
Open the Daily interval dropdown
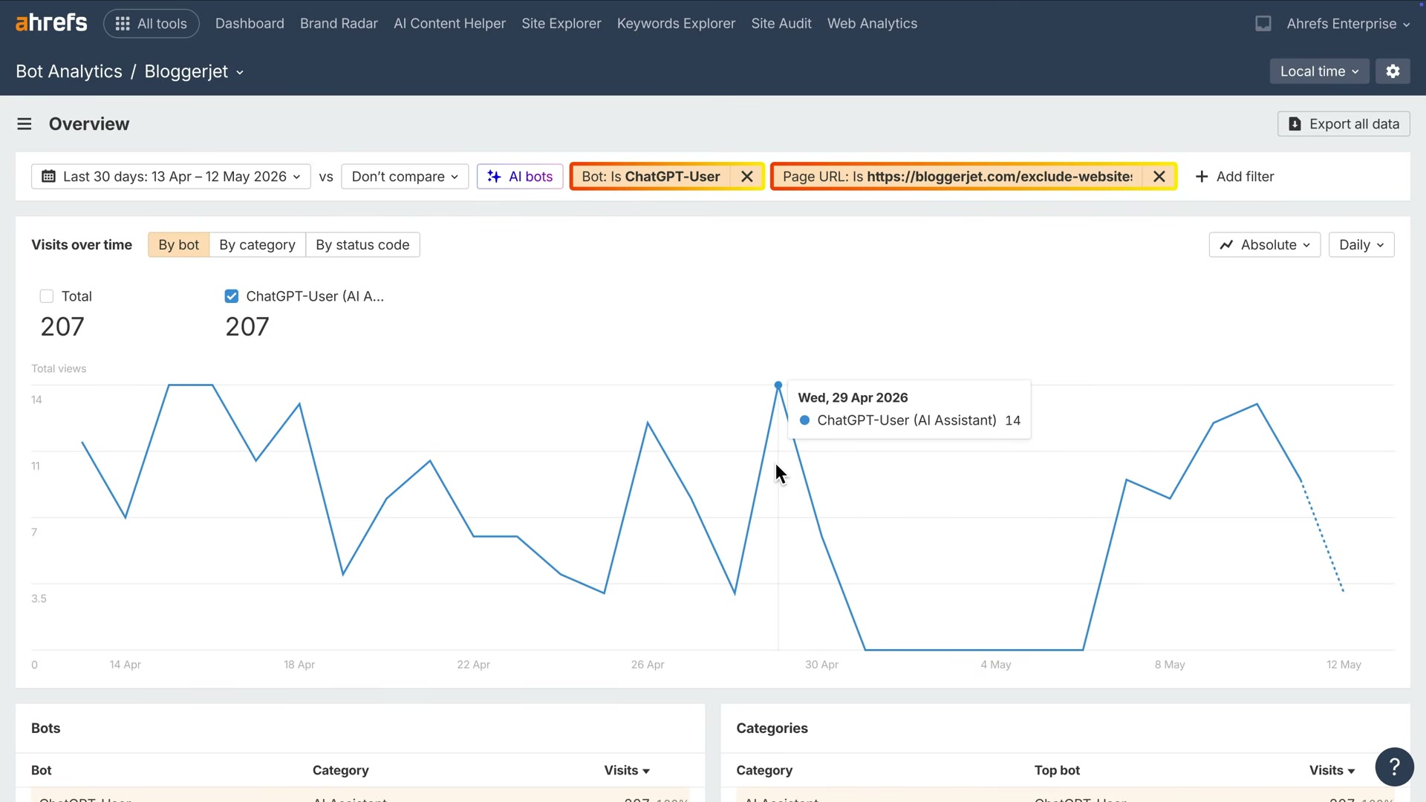[x=1361, y=245]
